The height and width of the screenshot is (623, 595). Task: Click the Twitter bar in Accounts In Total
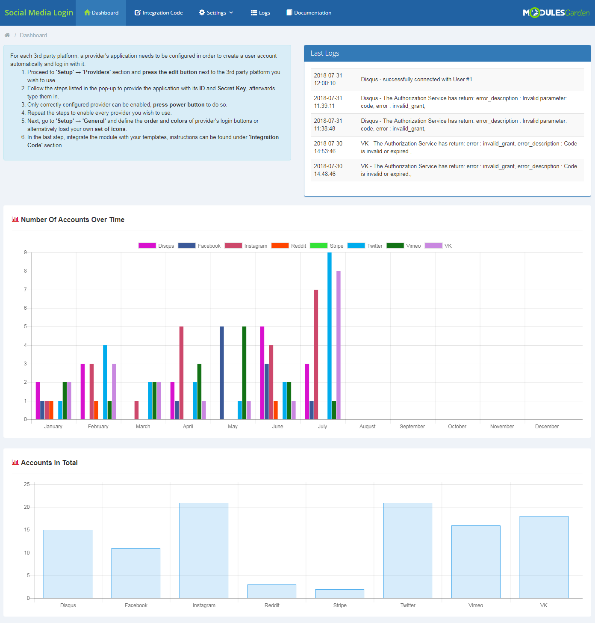click(408, 550)
